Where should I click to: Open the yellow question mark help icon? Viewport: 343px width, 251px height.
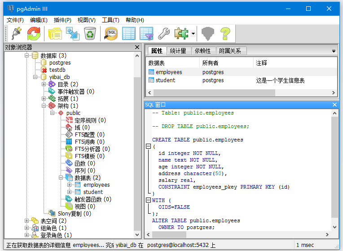pos(224,34)
